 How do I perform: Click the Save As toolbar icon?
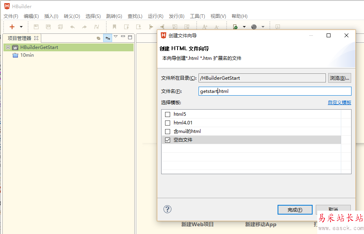click(48, 27)
